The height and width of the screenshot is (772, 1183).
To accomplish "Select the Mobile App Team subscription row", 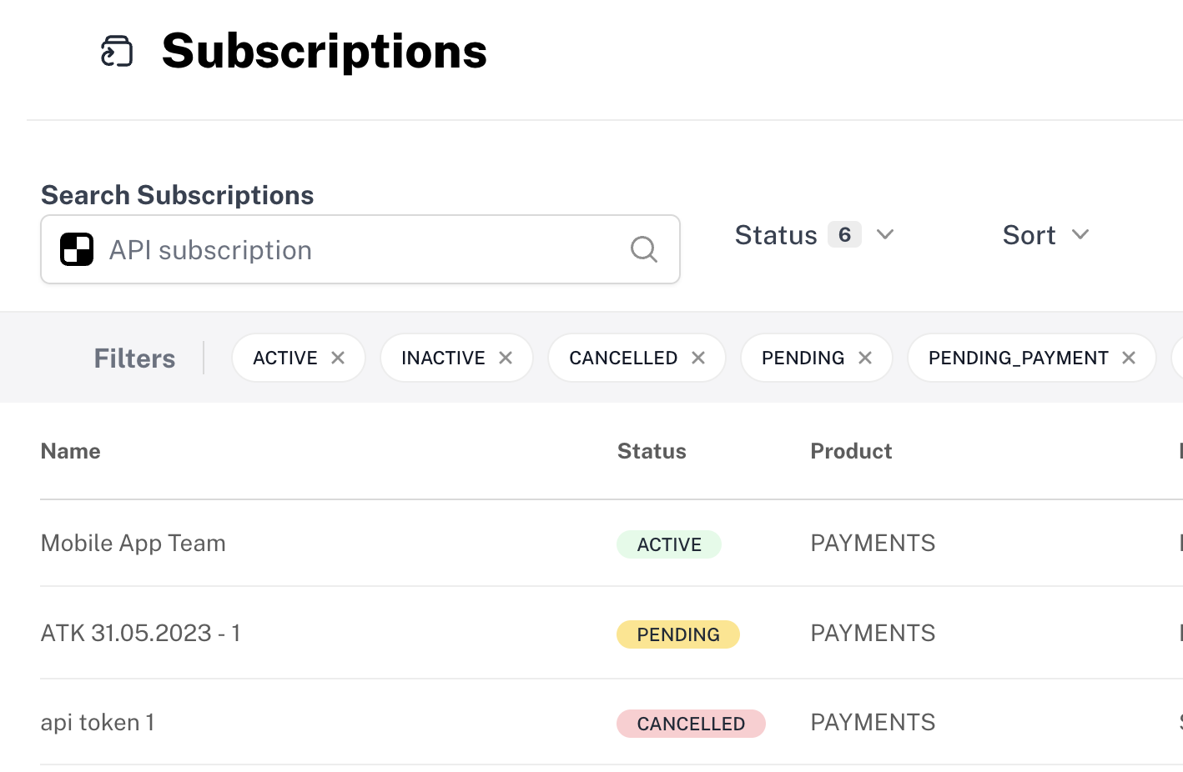I will 133,543.
